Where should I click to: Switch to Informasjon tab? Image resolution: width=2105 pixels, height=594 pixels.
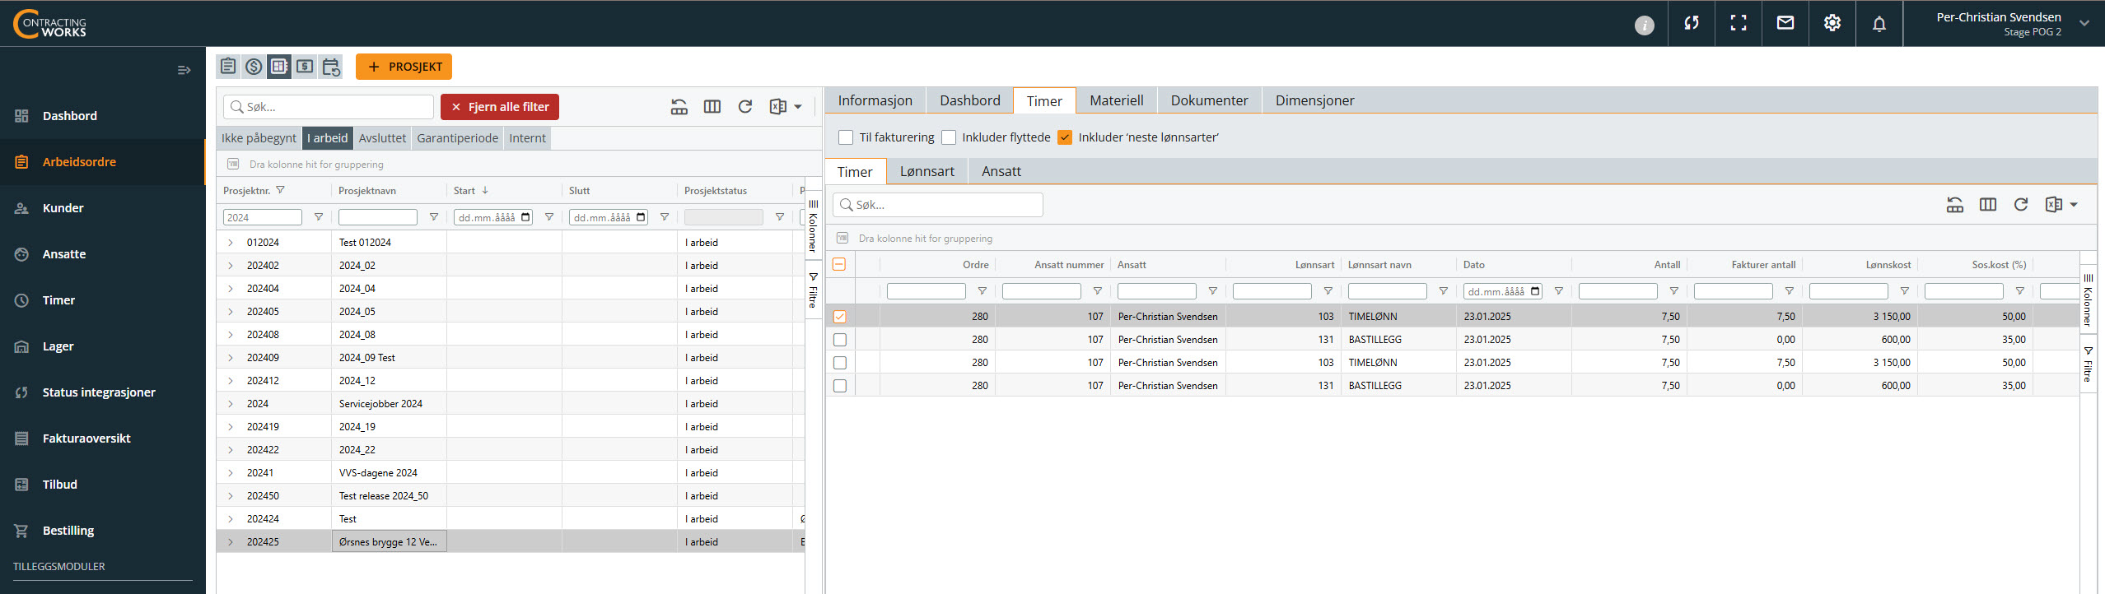coord(875,100)
